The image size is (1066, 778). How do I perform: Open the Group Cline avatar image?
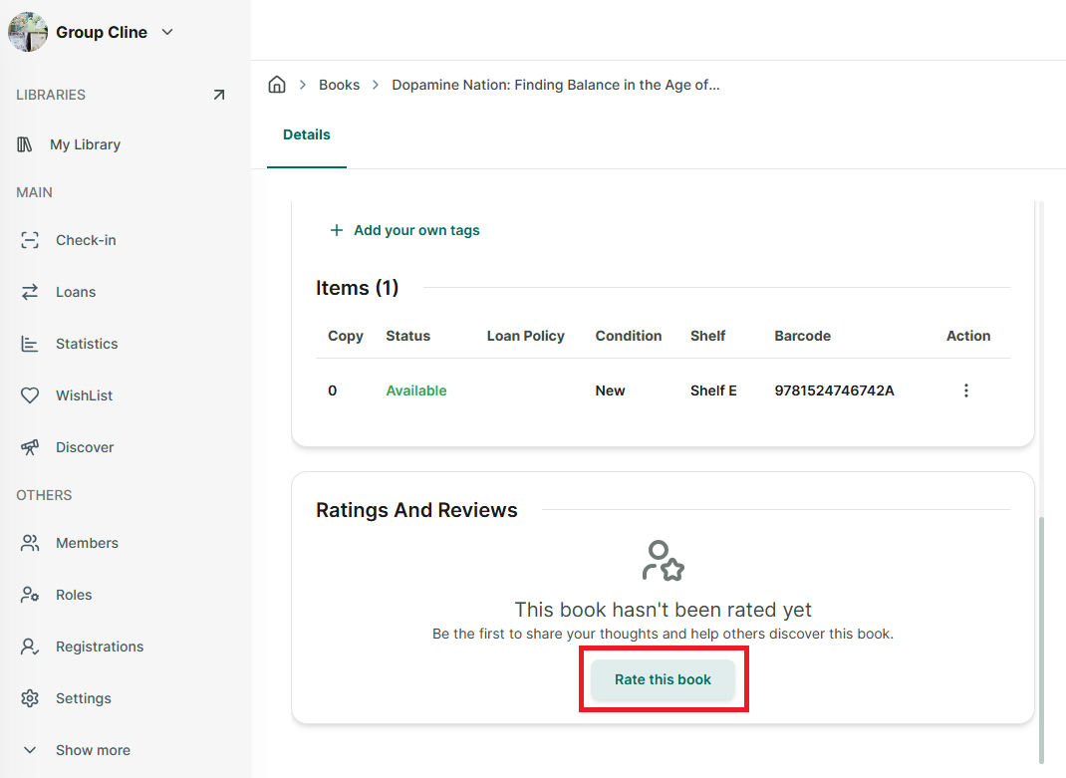tap(28, 32)
